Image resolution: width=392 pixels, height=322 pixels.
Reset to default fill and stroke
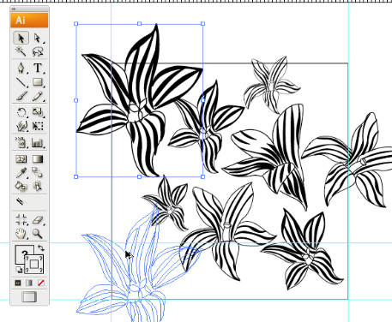click(x=19, y=270)
